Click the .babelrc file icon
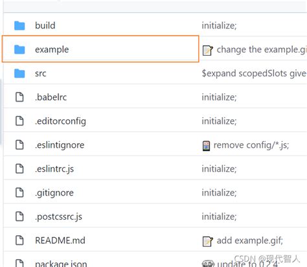307x267 pixels. (x=19, y=97)
